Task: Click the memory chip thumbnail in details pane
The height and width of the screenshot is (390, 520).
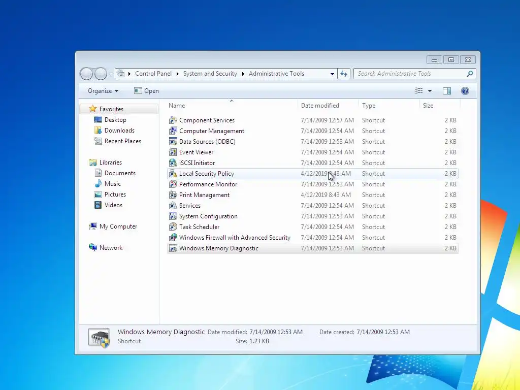Action: coord(99,338)
